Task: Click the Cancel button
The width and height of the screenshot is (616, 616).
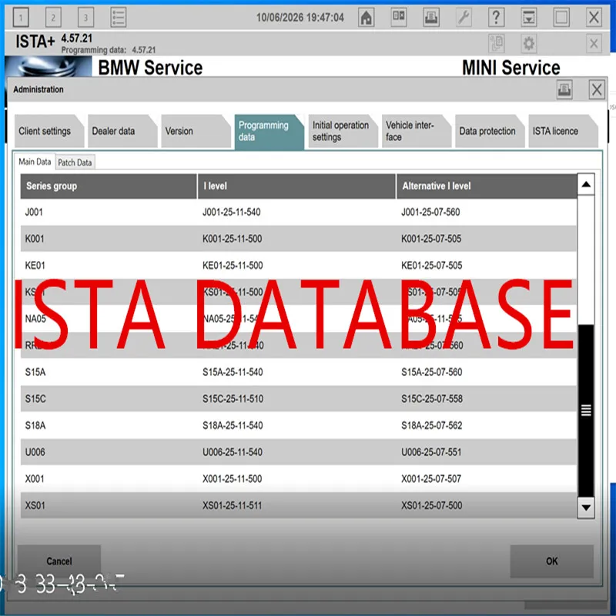Action: (59, 561)
